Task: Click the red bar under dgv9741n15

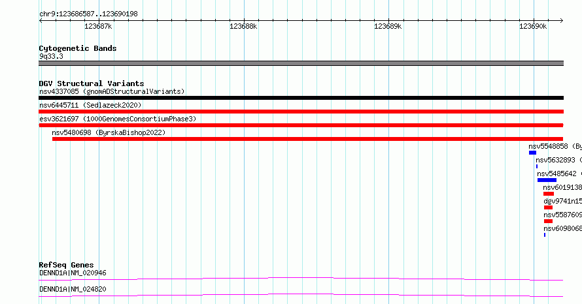Action: 548,207
